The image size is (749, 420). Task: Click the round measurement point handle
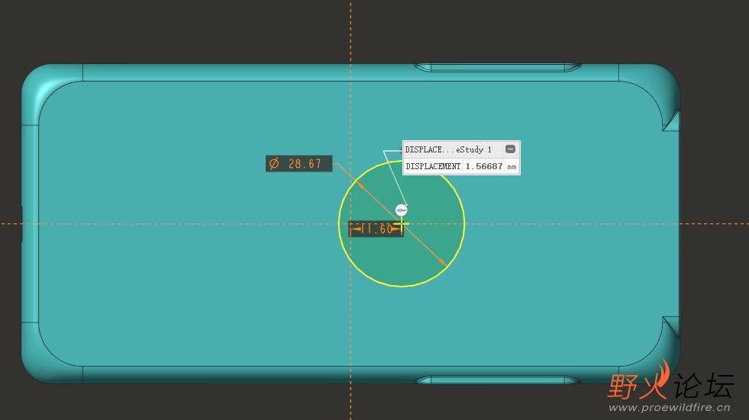pyautogui.click(x=402, y=210)
